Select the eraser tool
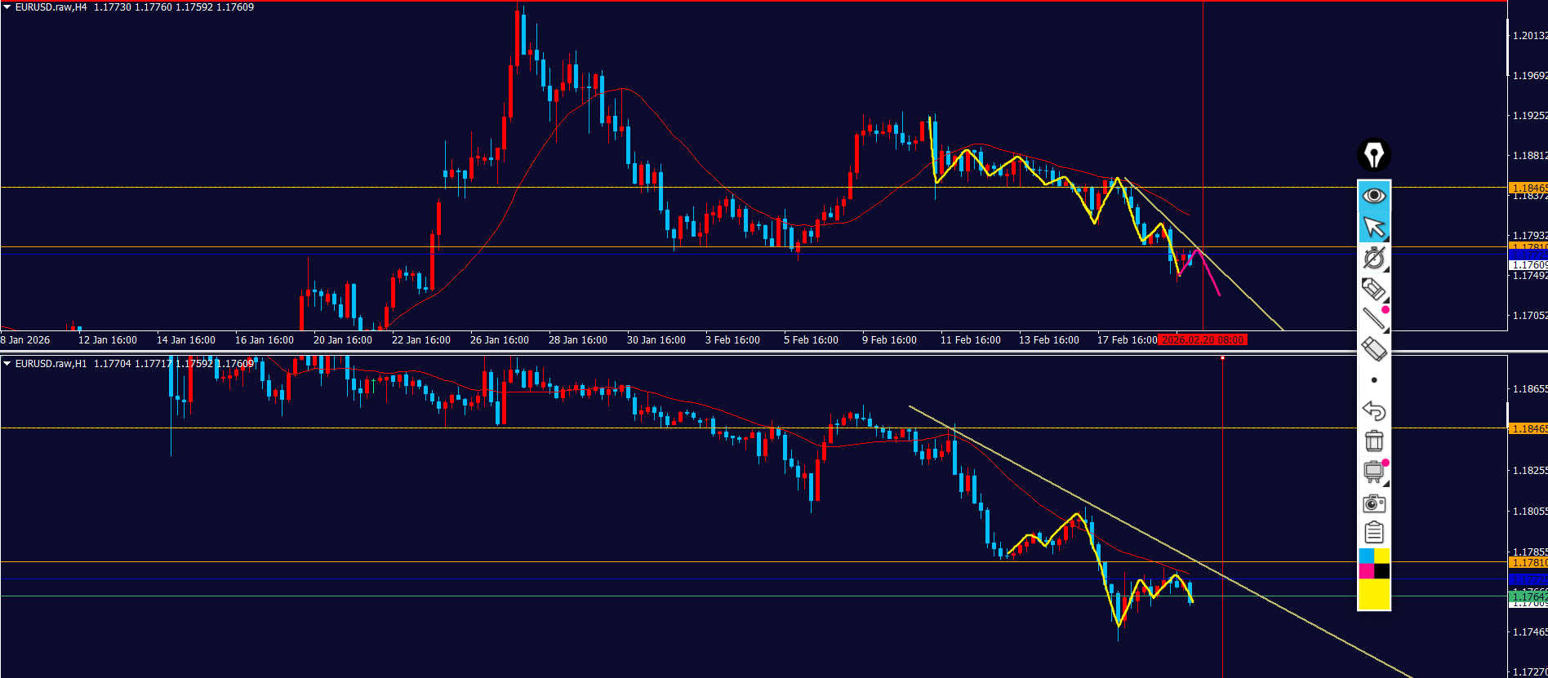1548x678 pixels. click(x=1373, y=349)
